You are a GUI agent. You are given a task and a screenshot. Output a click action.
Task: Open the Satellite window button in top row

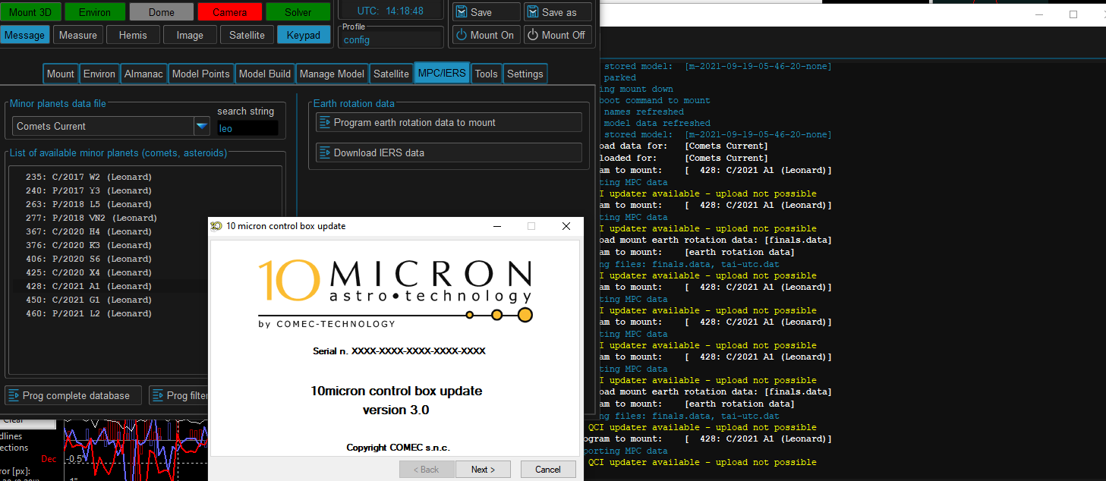tap(247, 35)
